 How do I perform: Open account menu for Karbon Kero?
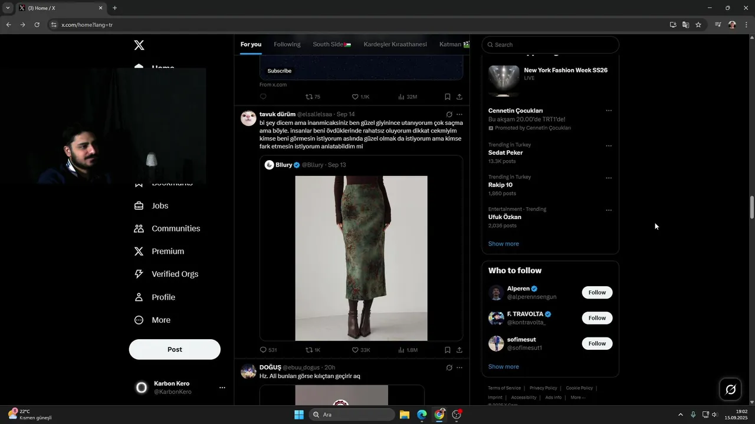tap(222, 387)
